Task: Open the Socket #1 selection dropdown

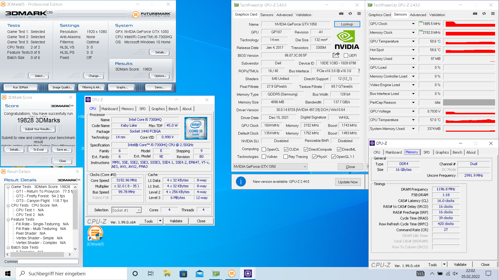Action: [x=127, y=210]
